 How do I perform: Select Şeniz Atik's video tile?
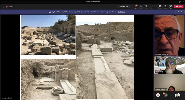169,83
